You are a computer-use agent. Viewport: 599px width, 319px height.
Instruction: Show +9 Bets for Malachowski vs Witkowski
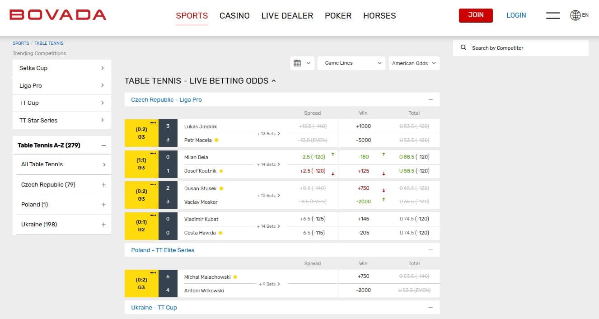click(x=269, y=284)
